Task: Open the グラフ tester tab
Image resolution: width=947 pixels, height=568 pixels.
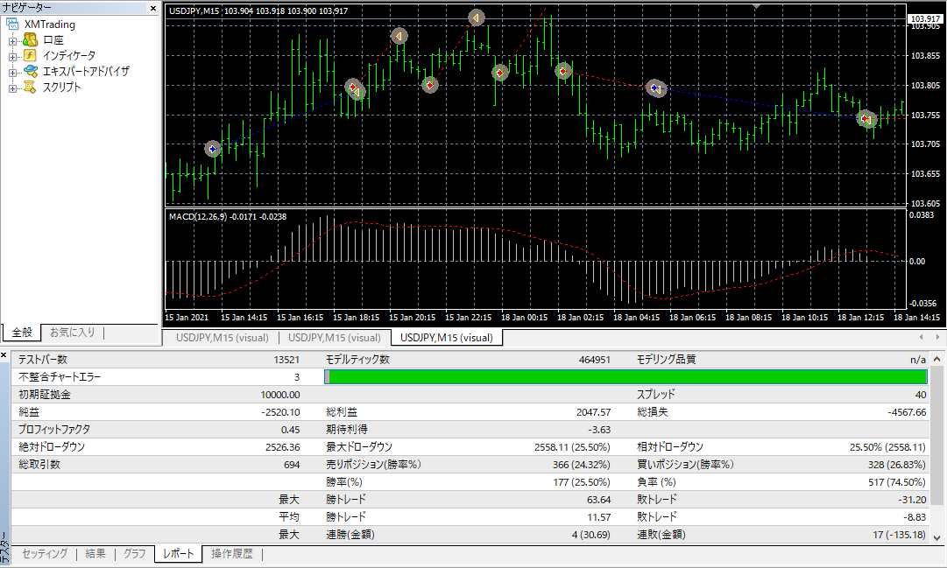Action: [135, 553]
